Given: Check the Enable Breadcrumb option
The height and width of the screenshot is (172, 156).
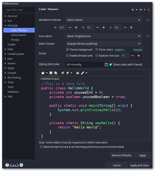Looking at the screenshot, I should tap(67, 55).
